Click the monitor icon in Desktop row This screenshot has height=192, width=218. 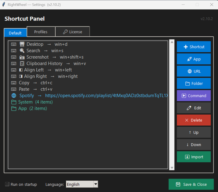point(22,44)
